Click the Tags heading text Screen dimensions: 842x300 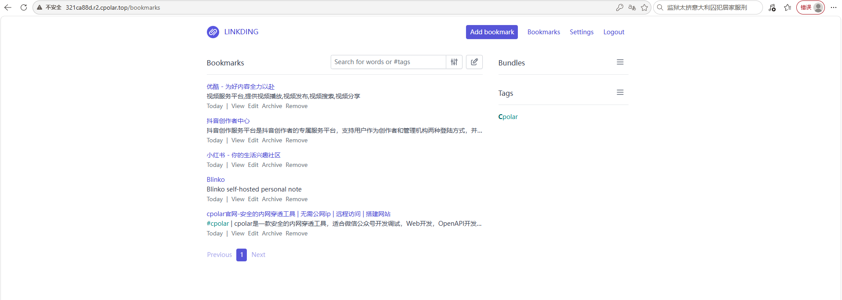[x=506, y=93]
